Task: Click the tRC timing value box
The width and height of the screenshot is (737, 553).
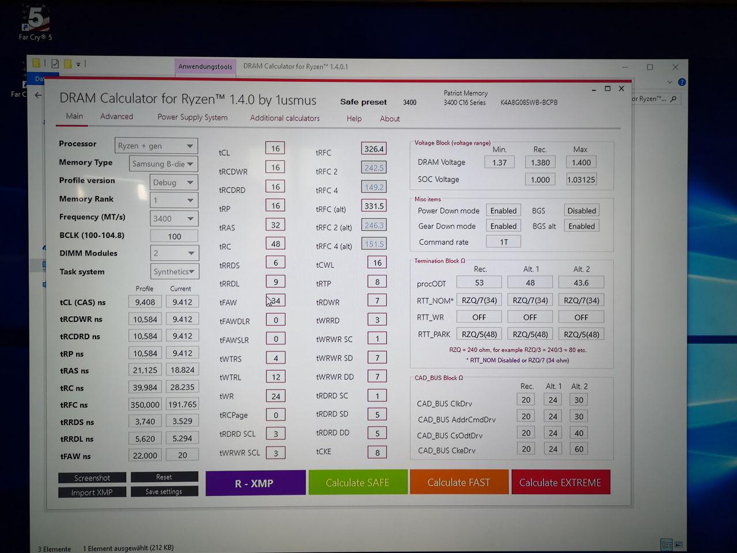Action: point(275,244)
